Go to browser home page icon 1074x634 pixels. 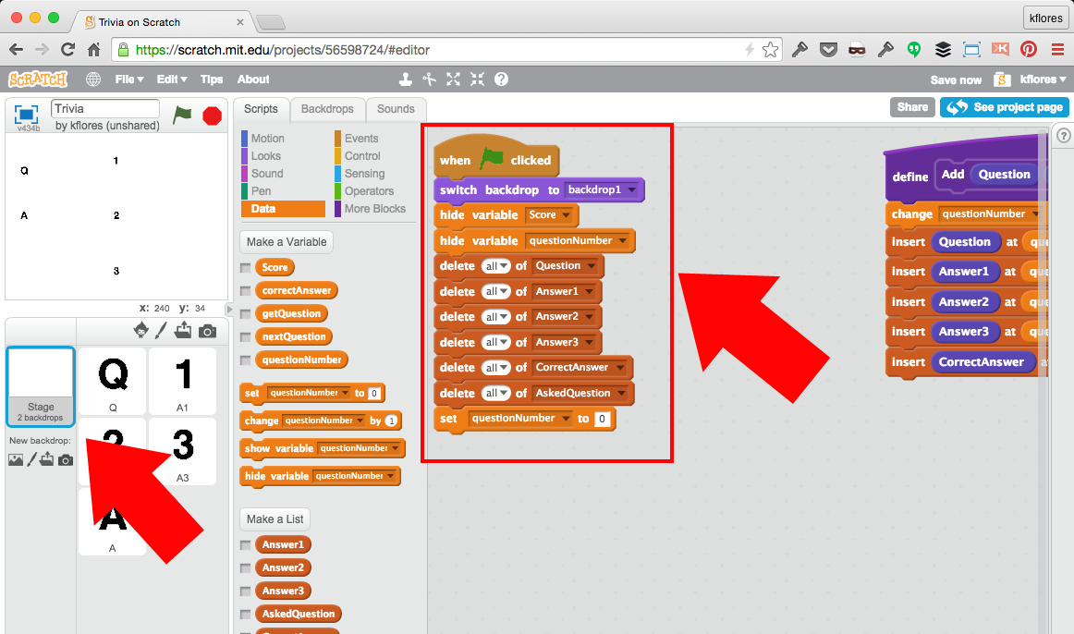pos(94,49)
